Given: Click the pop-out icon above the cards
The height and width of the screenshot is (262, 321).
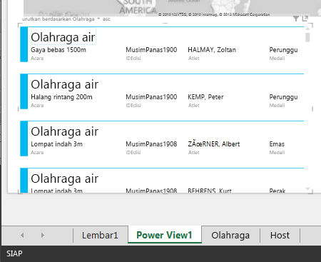Looking at the screenshot, I should [x=305, y=19].
